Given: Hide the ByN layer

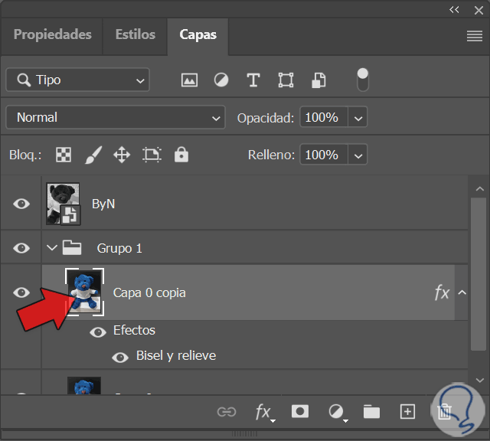Looking at the screenshot, I should click(x=21, y=204).
